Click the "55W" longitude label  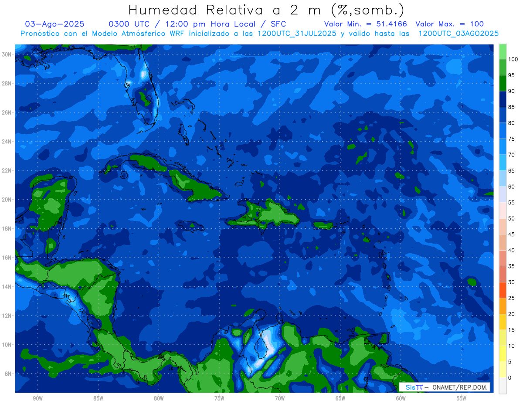tap(462, 398)
